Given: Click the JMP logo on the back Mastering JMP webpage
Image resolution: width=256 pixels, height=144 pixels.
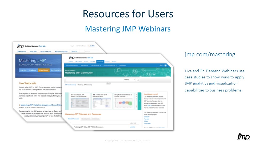Looking at the screenshot, I should click(21, 46).
